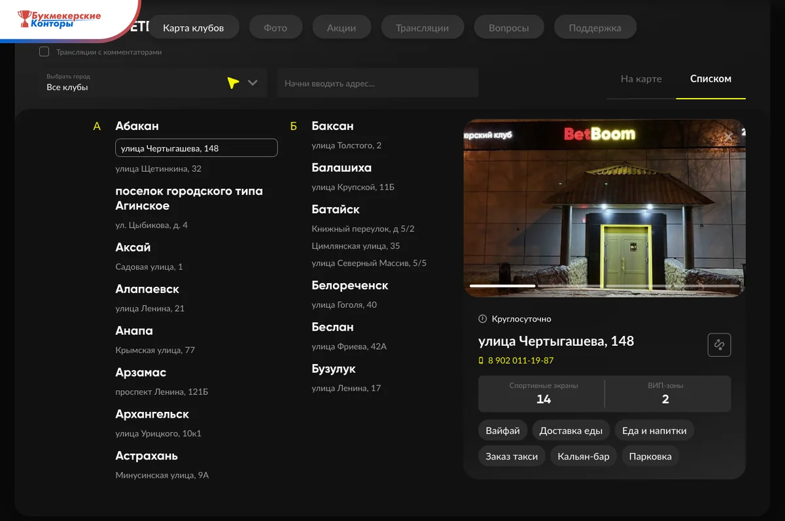Choose Садовая улица, 1 in Аксай

point(149,267)
